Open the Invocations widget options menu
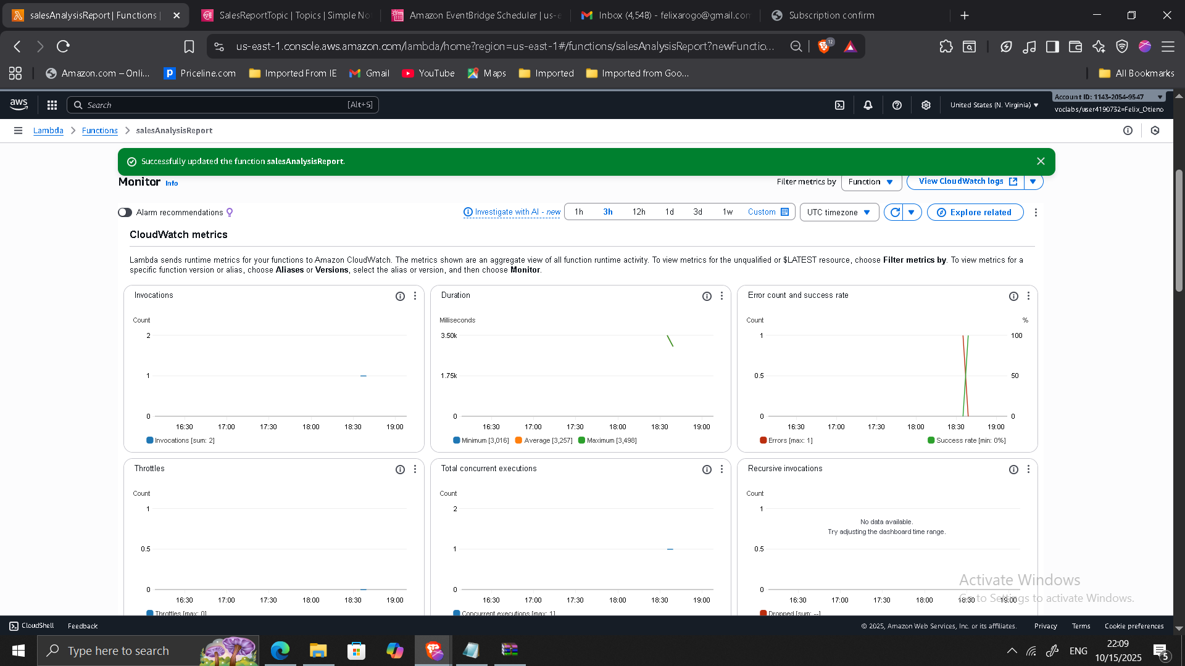This screenshot has width=1185, height=666. coord(415,296)
